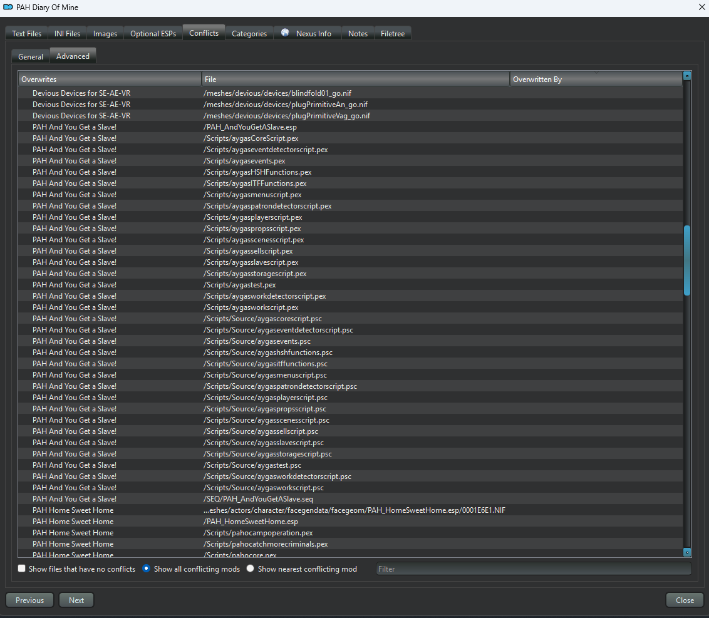Select the General conflicts sub-tab
The image size is (709, 618).
31,56
